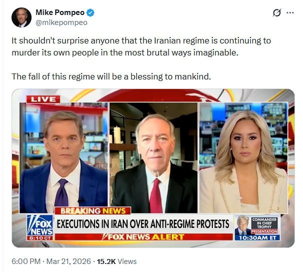Open the 6:00 PM Mar 21, 2026 timestamp
The image size is (303, 272).
tap(51, 261)
